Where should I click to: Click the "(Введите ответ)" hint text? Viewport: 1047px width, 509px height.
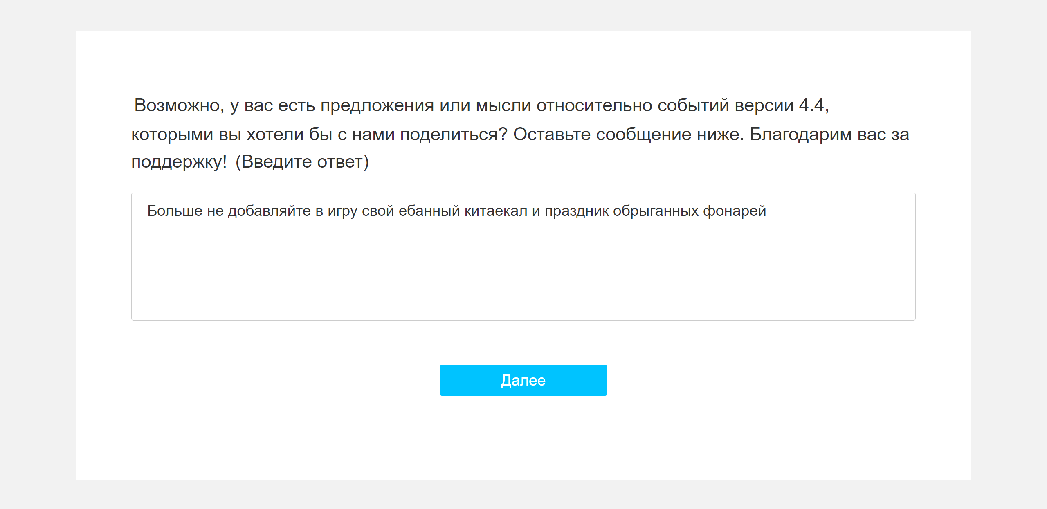(302, 162)
